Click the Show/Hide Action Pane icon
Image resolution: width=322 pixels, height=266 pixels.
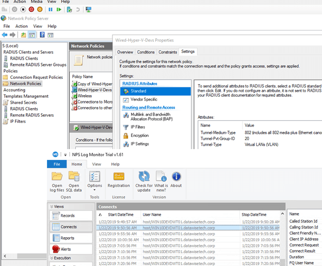pos(51,35)
